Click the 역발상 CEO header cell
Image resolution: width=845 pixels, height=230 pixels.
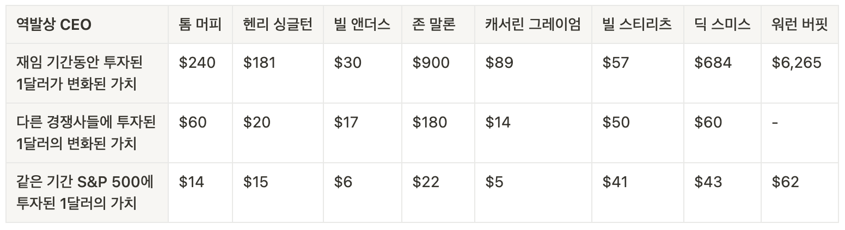tap(87, 25)
